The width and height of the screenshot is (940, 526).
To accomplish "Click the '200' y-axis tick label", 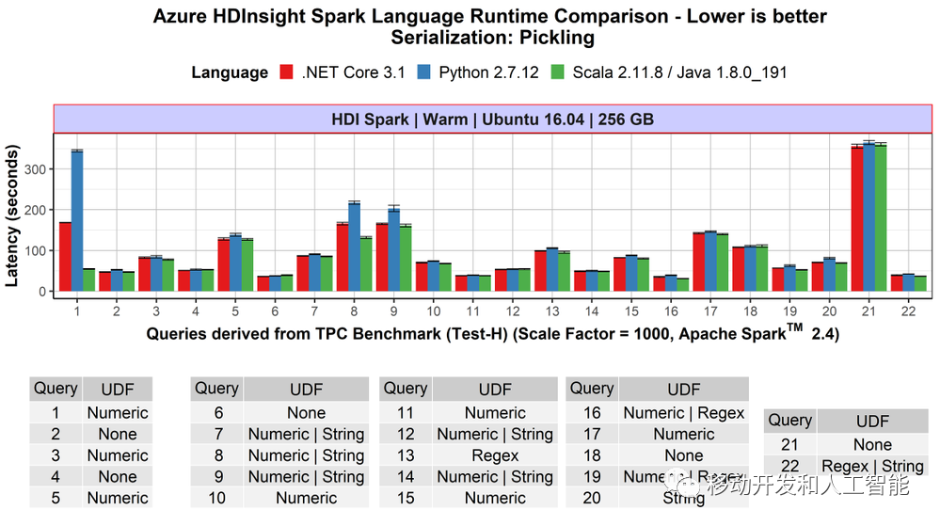I will (36, 211).
